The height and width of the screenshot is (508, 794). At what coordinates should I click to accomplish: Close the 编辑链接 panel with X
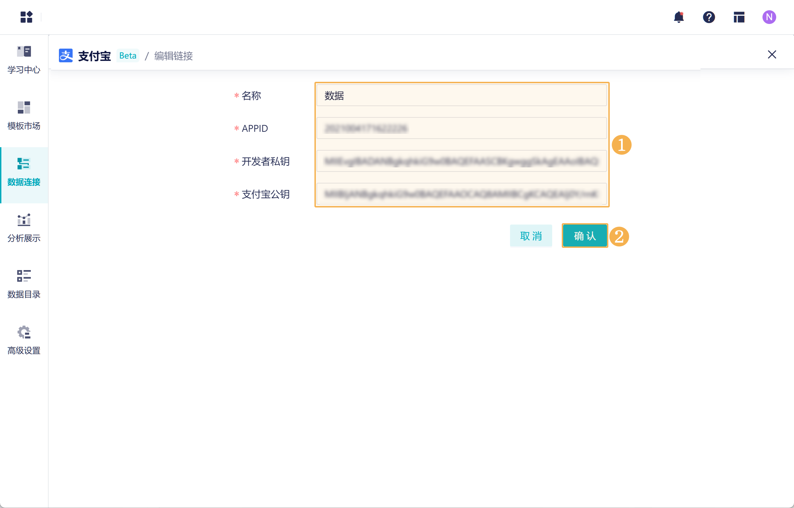[x=772, y=55]
